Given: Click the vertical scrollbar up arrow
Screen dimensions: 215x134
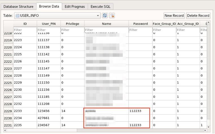Looking at the screenshot, I should click(x=209, y=22).
